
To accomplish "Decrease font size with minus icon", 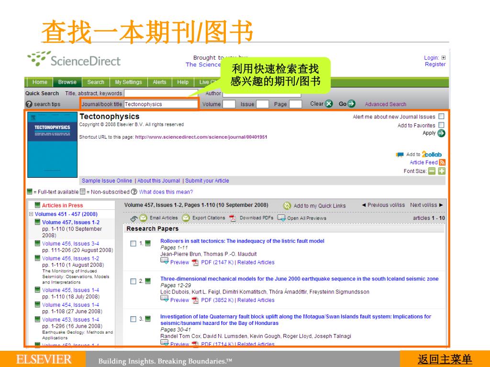I will 432,171.
